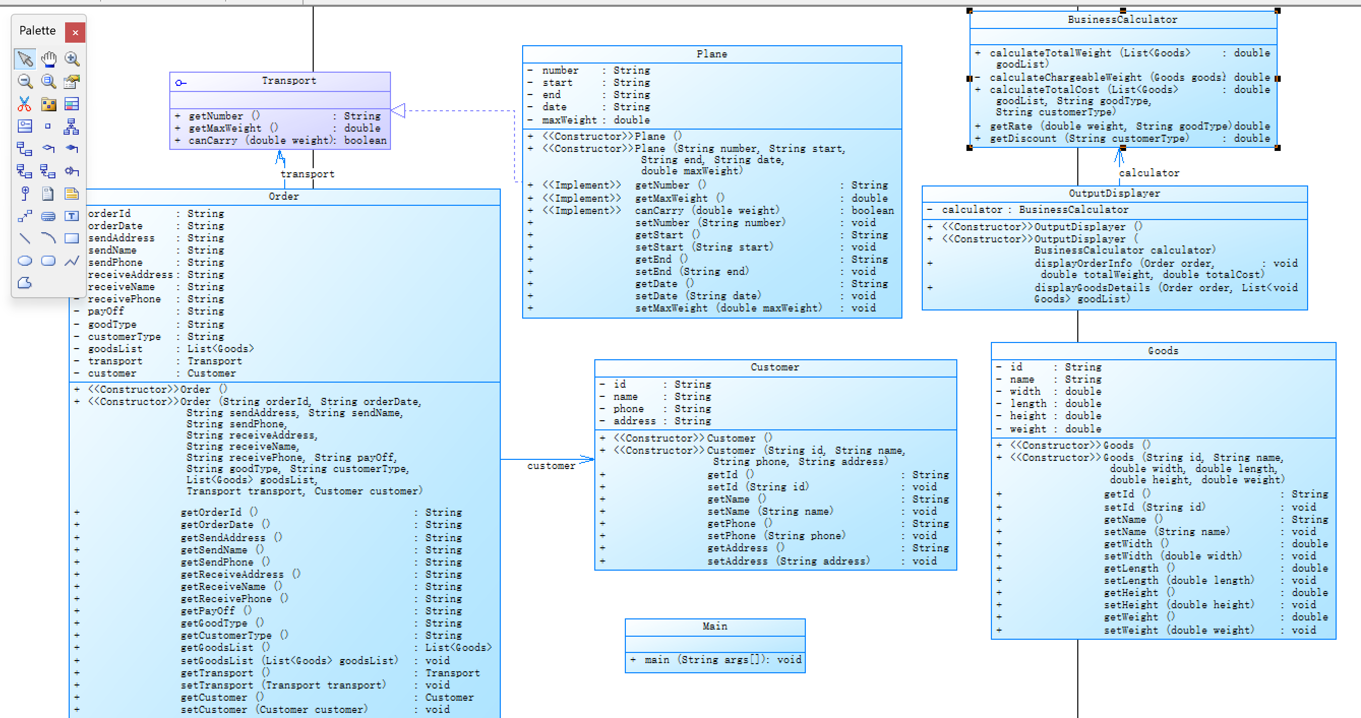
Task: Choose the Ellipse drawing tool
Action: coord(25,261)
